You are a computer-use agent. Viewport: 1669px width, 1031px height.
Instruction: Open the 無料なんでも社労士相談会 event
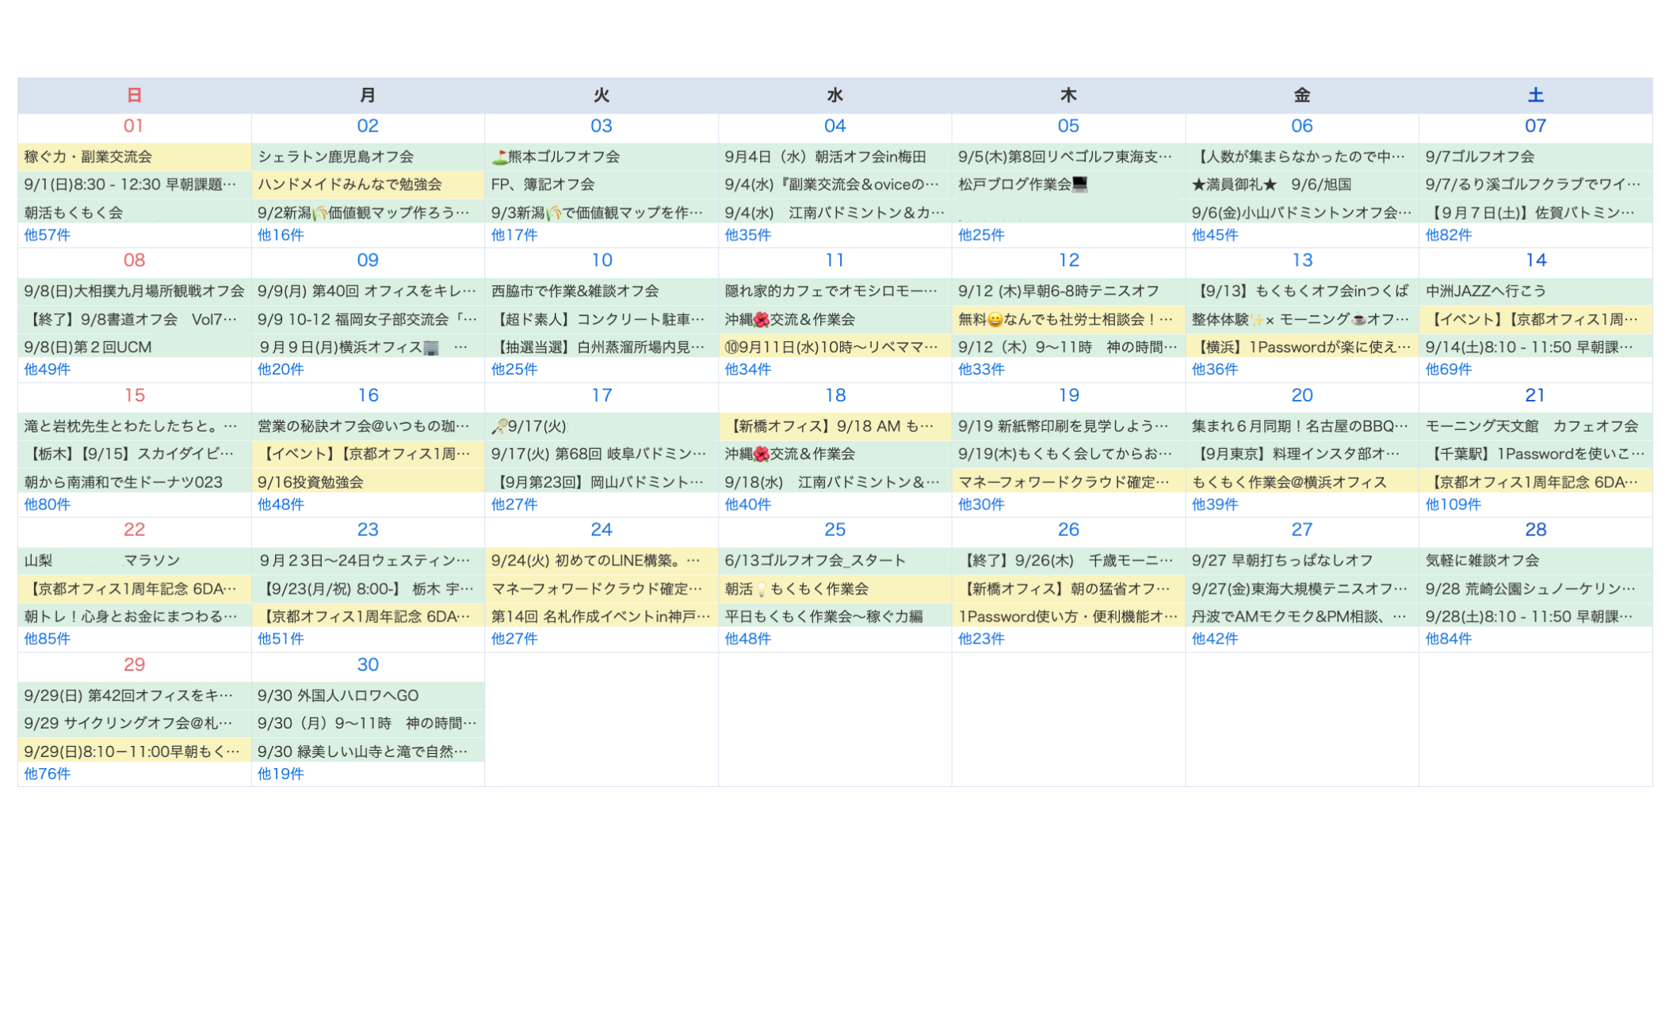[x=1064, y=320]
